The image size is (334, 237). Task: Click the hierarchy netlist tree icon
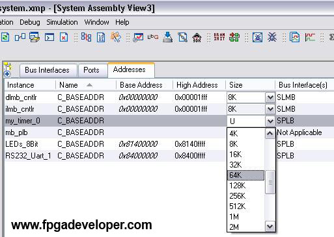tap(86, 37)
